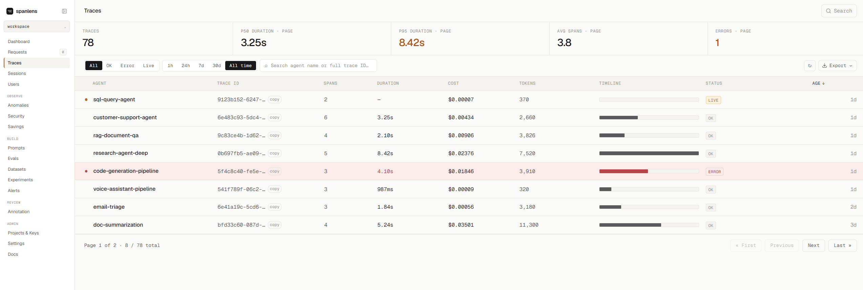
Task: Go to Projects & Keys page
Action: (23, 233)
